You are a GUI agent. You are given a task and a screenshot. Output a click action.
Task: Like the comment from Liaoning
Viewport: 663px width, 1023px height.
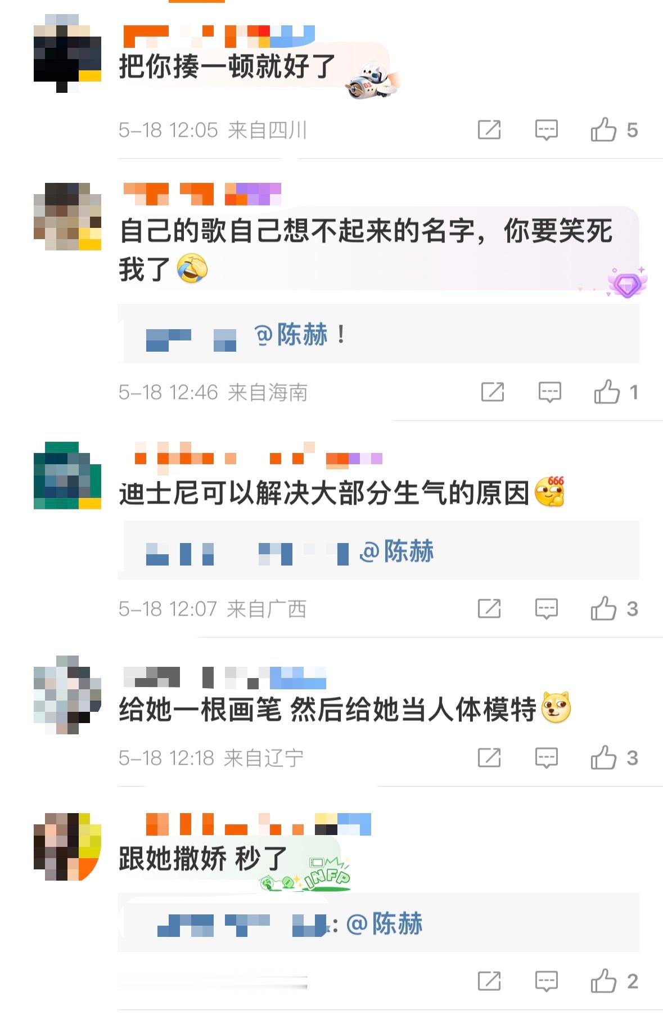[614, 758]
